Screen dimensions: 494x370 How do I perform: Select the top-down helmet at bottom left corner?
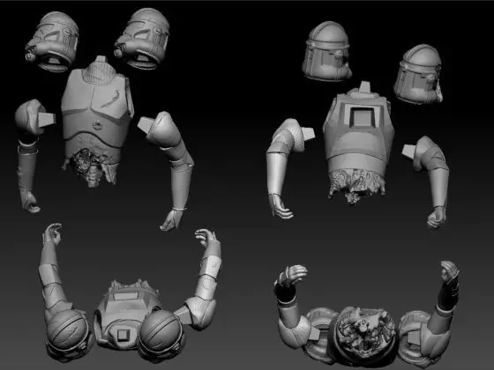(x=69, y=335)
